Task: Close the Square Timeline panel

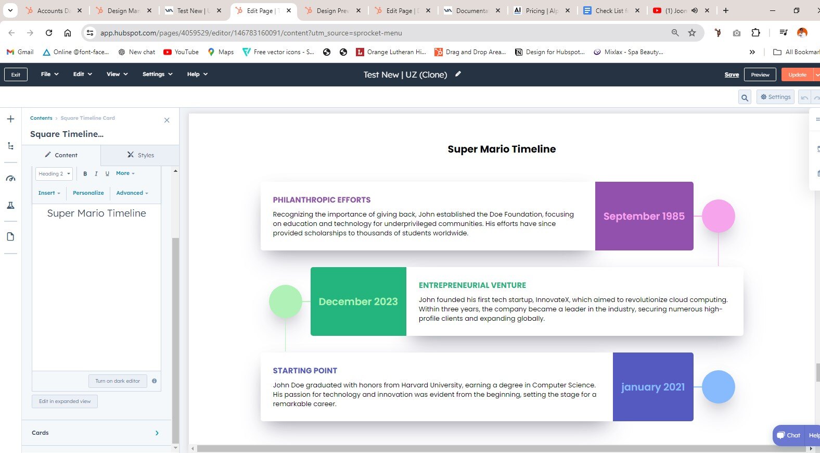Action: click(166, 120)
